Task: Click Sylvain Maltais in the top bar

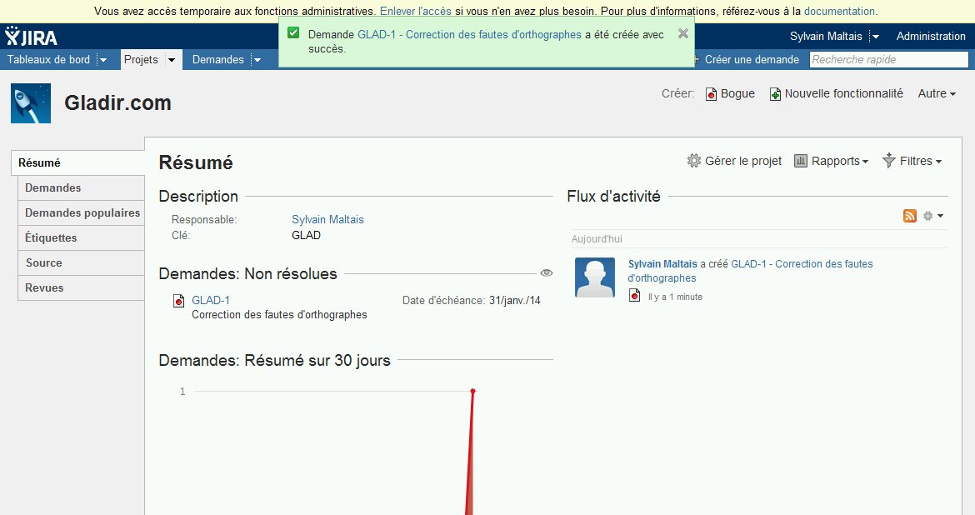Action: click(826, 37)
